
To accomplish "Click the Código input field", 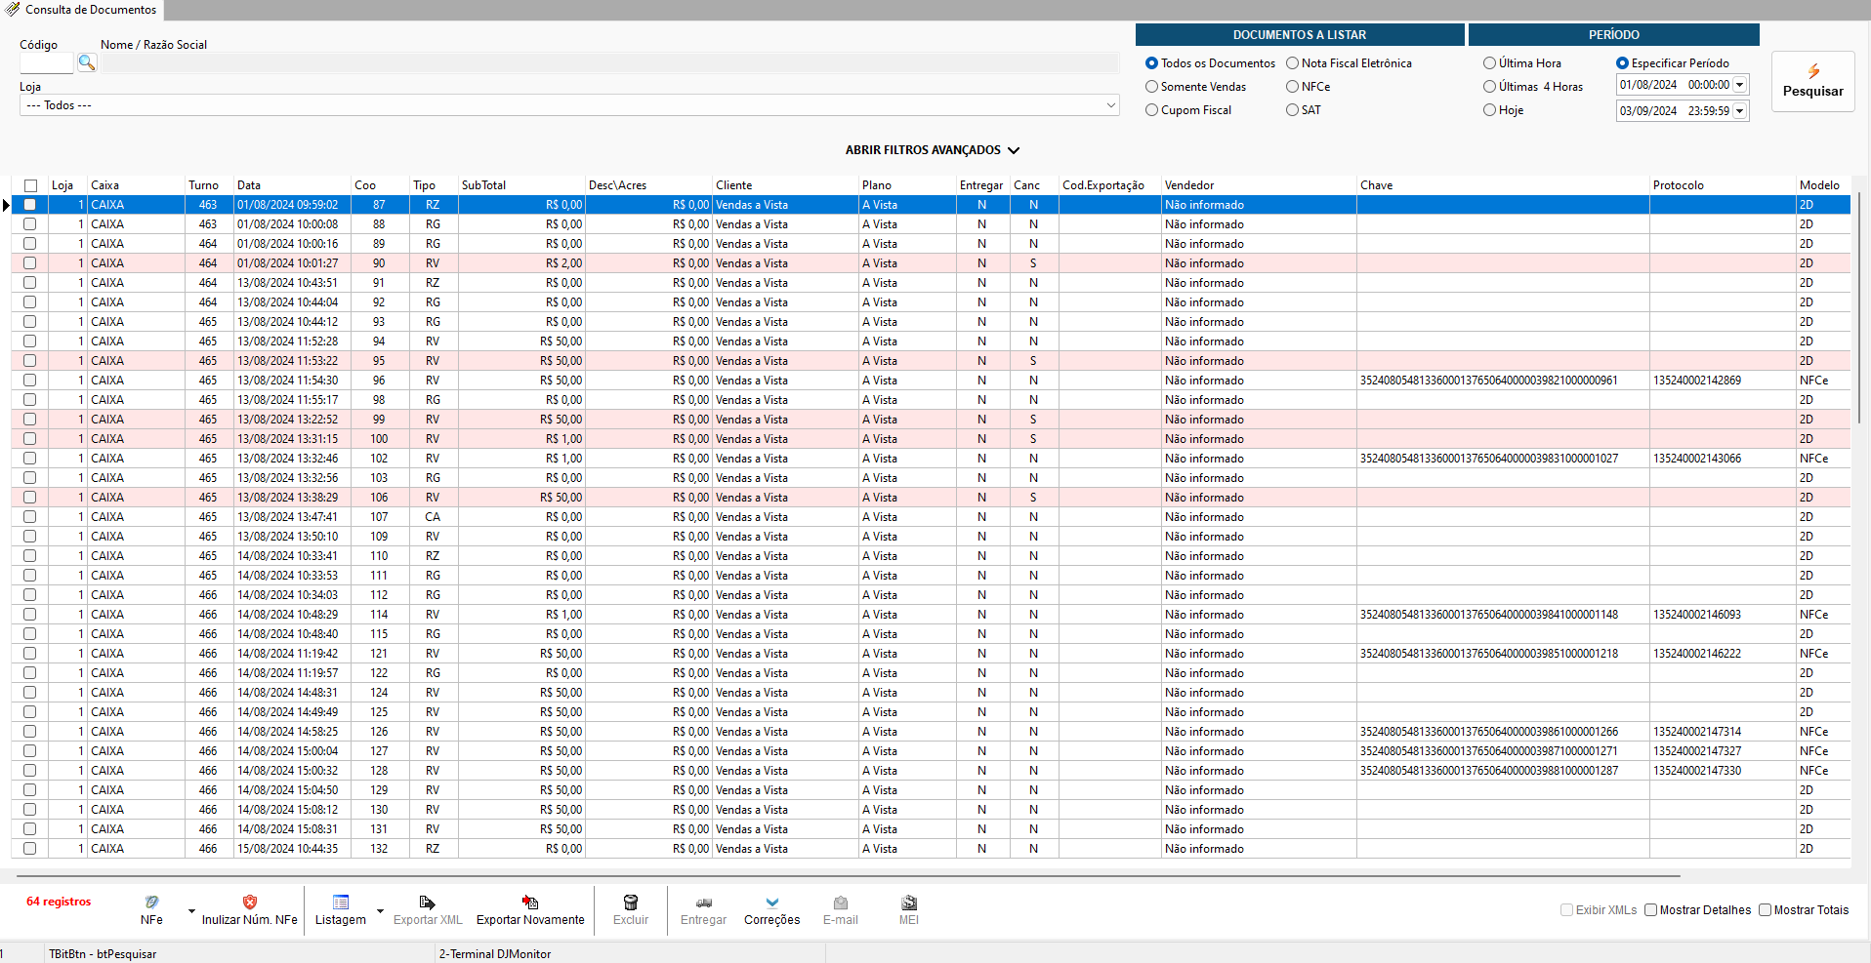I will click(x=46, y=63).
